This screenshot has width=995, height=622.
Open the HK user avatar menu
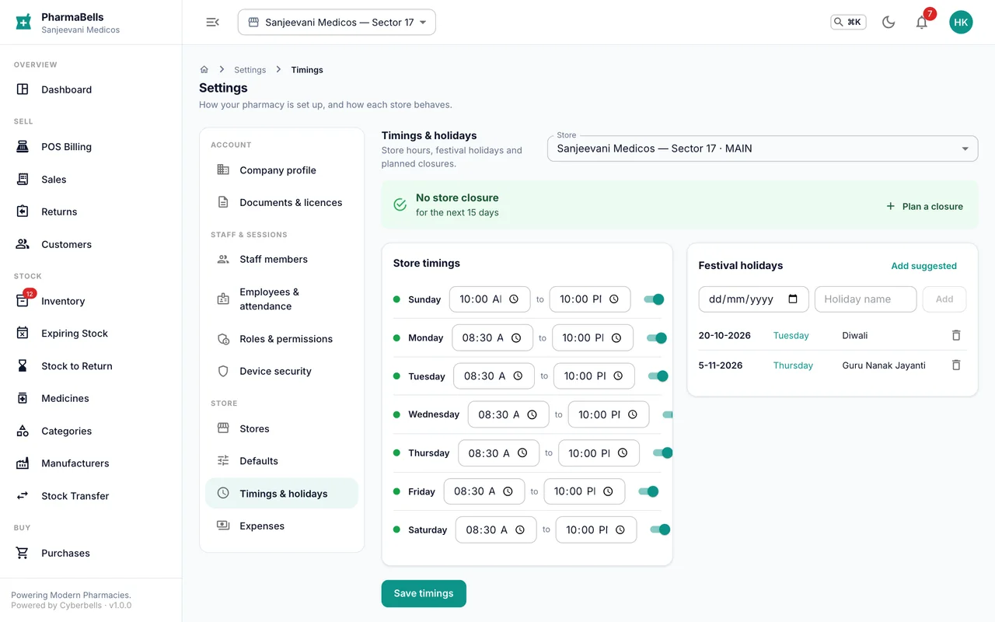click(961, 23)
